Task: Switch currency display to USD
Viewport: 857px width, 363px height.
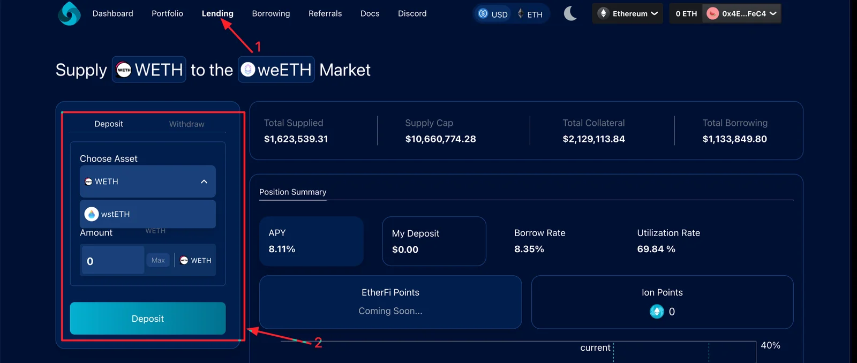Action: click(493, 14)
